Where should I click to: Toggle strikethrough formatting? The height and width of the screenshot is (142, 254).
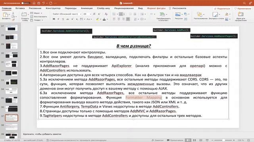point(67,19)
